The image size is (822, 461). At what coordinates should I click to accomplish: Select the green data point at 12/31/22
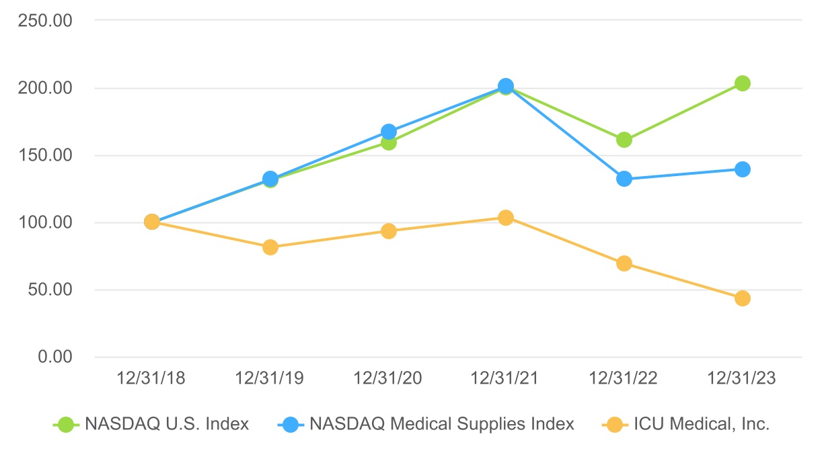[x=624, y=140]
